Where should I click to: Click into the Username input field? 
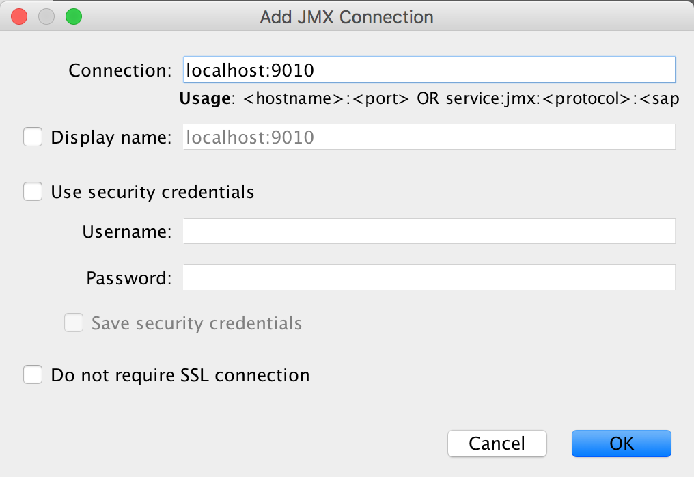click(430, 231)
